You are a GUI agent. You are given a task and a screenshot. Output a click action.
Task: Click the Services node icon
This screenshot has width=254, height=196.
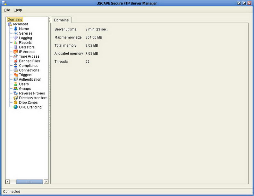[x=15, y=33]
